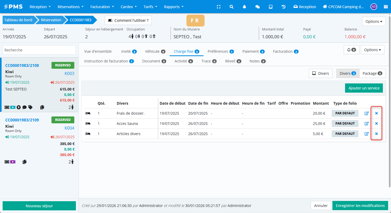Click the history clock icon
Screen dimensions: 391x213
[x=284, y=7]
